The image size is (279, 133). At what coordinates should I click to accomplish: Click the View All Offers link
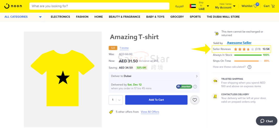pos(150,112)
